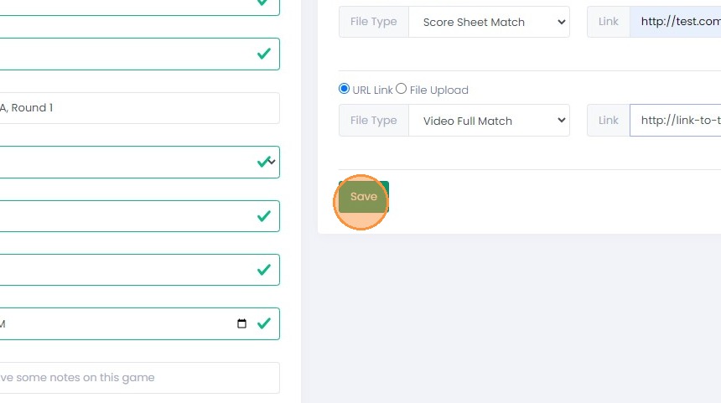Click the link field containing http://link-to-t

[675, 121]
